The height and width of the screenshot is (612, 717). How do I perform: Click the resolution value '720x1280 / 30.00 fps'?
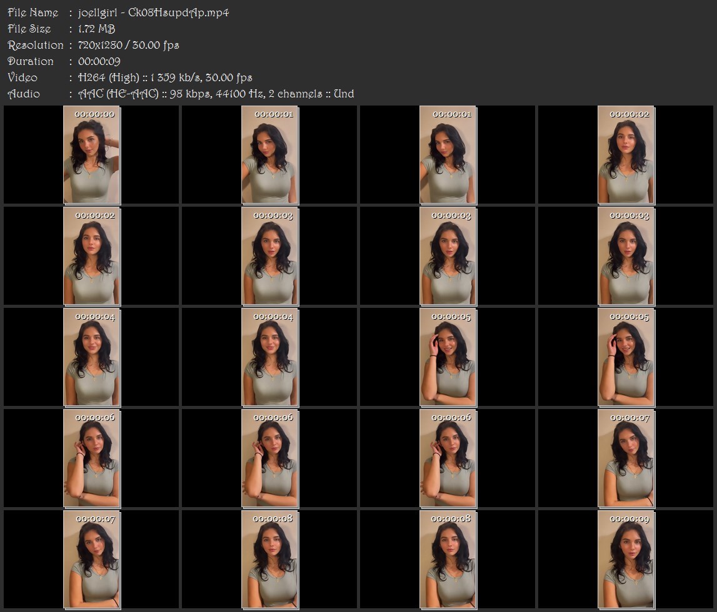(129, 45)
